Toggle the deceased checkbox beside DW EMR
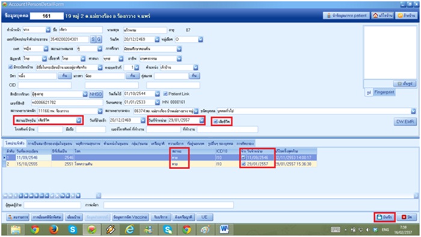Viewport: 421px width, 237px height. (x=215, y=121)
